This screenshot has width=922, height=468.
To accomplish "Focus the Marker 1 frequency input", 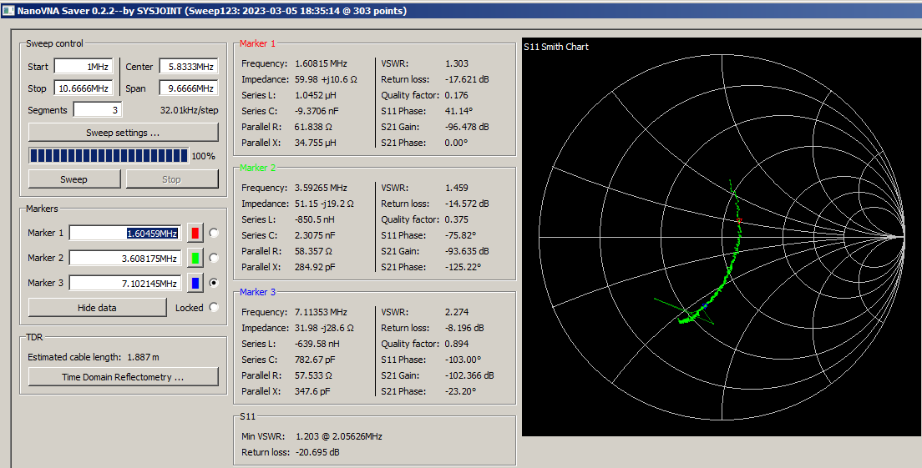I will 126,233.
